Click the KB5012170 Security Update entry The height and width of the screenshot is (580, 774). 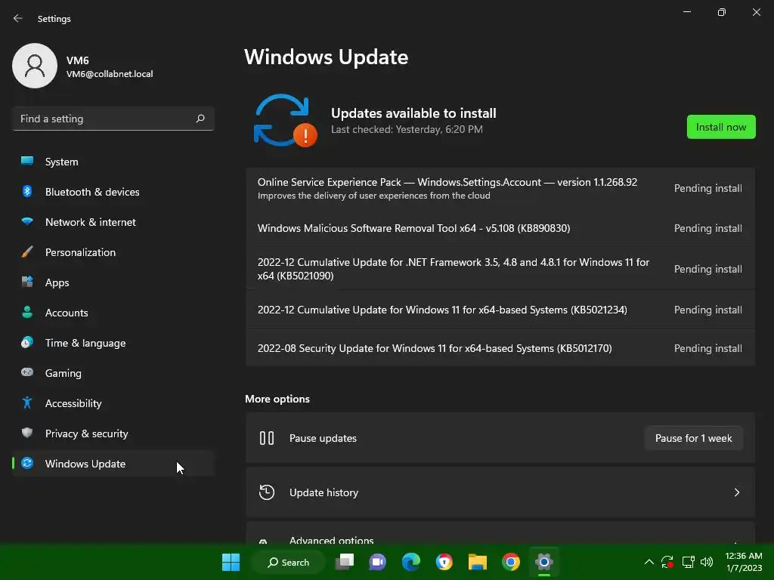click(x=500, y=348)
